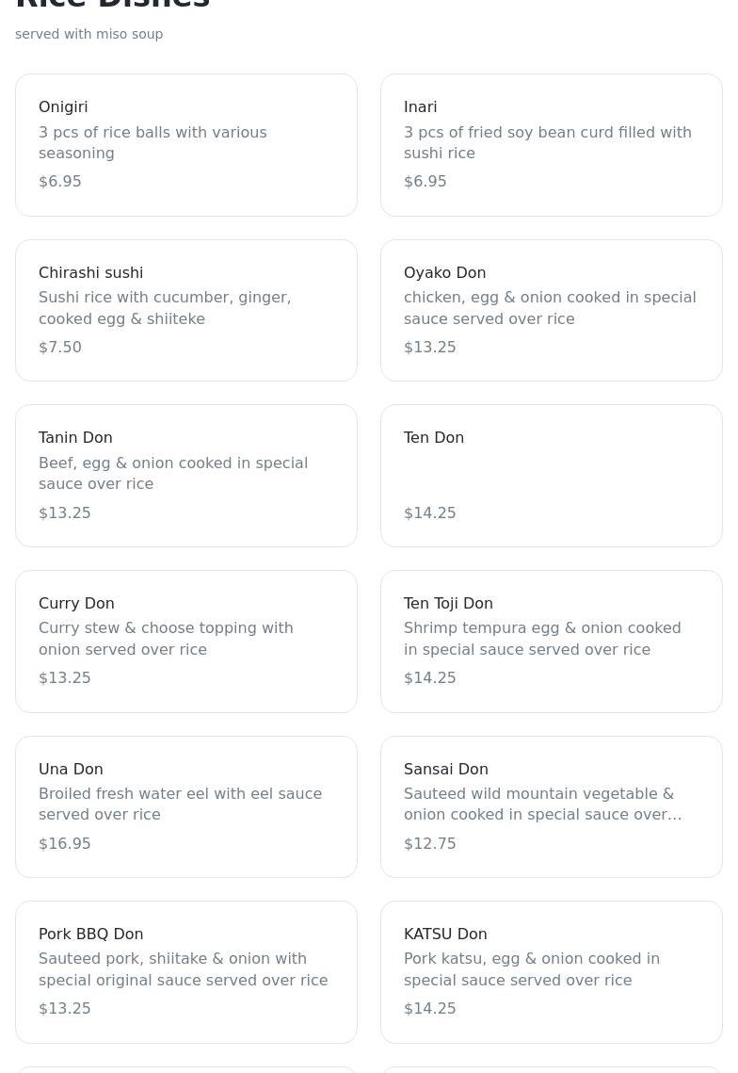Click the Ten Don $14.25 price
738x1073 pixels.
pyautogui.click(x=430, y=512)
